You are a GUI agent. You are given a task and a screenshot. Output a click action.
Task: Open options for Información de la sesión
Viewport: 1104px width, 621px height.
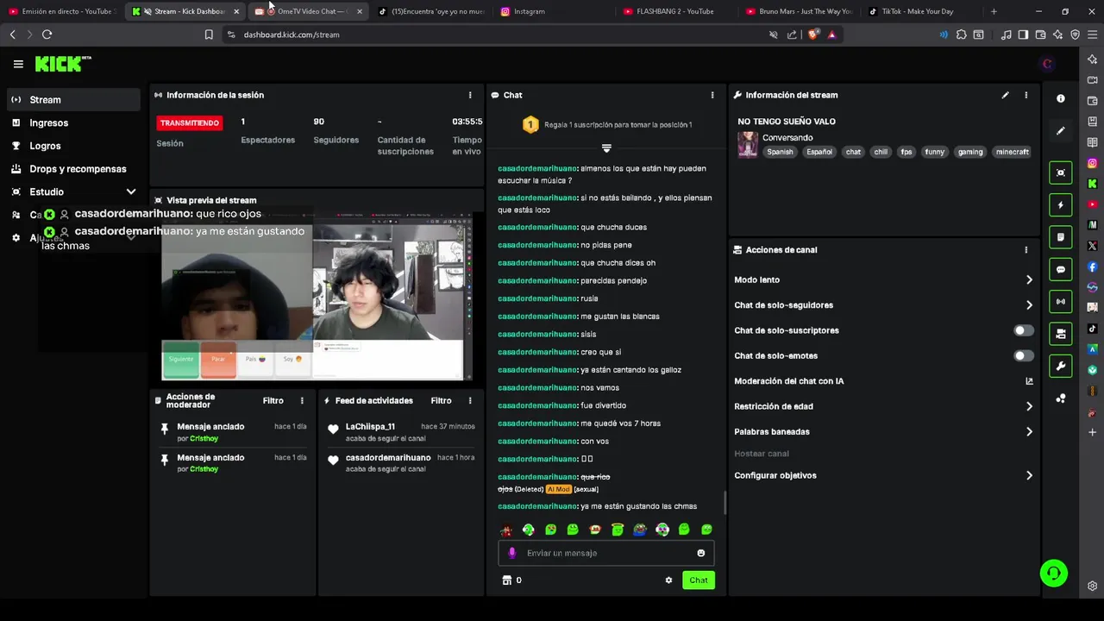tap(470, 95)
